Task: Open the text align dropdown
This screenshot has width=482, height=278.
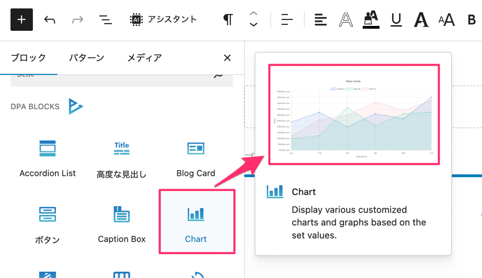Action: pyautogui.click(x=320, y=20)
